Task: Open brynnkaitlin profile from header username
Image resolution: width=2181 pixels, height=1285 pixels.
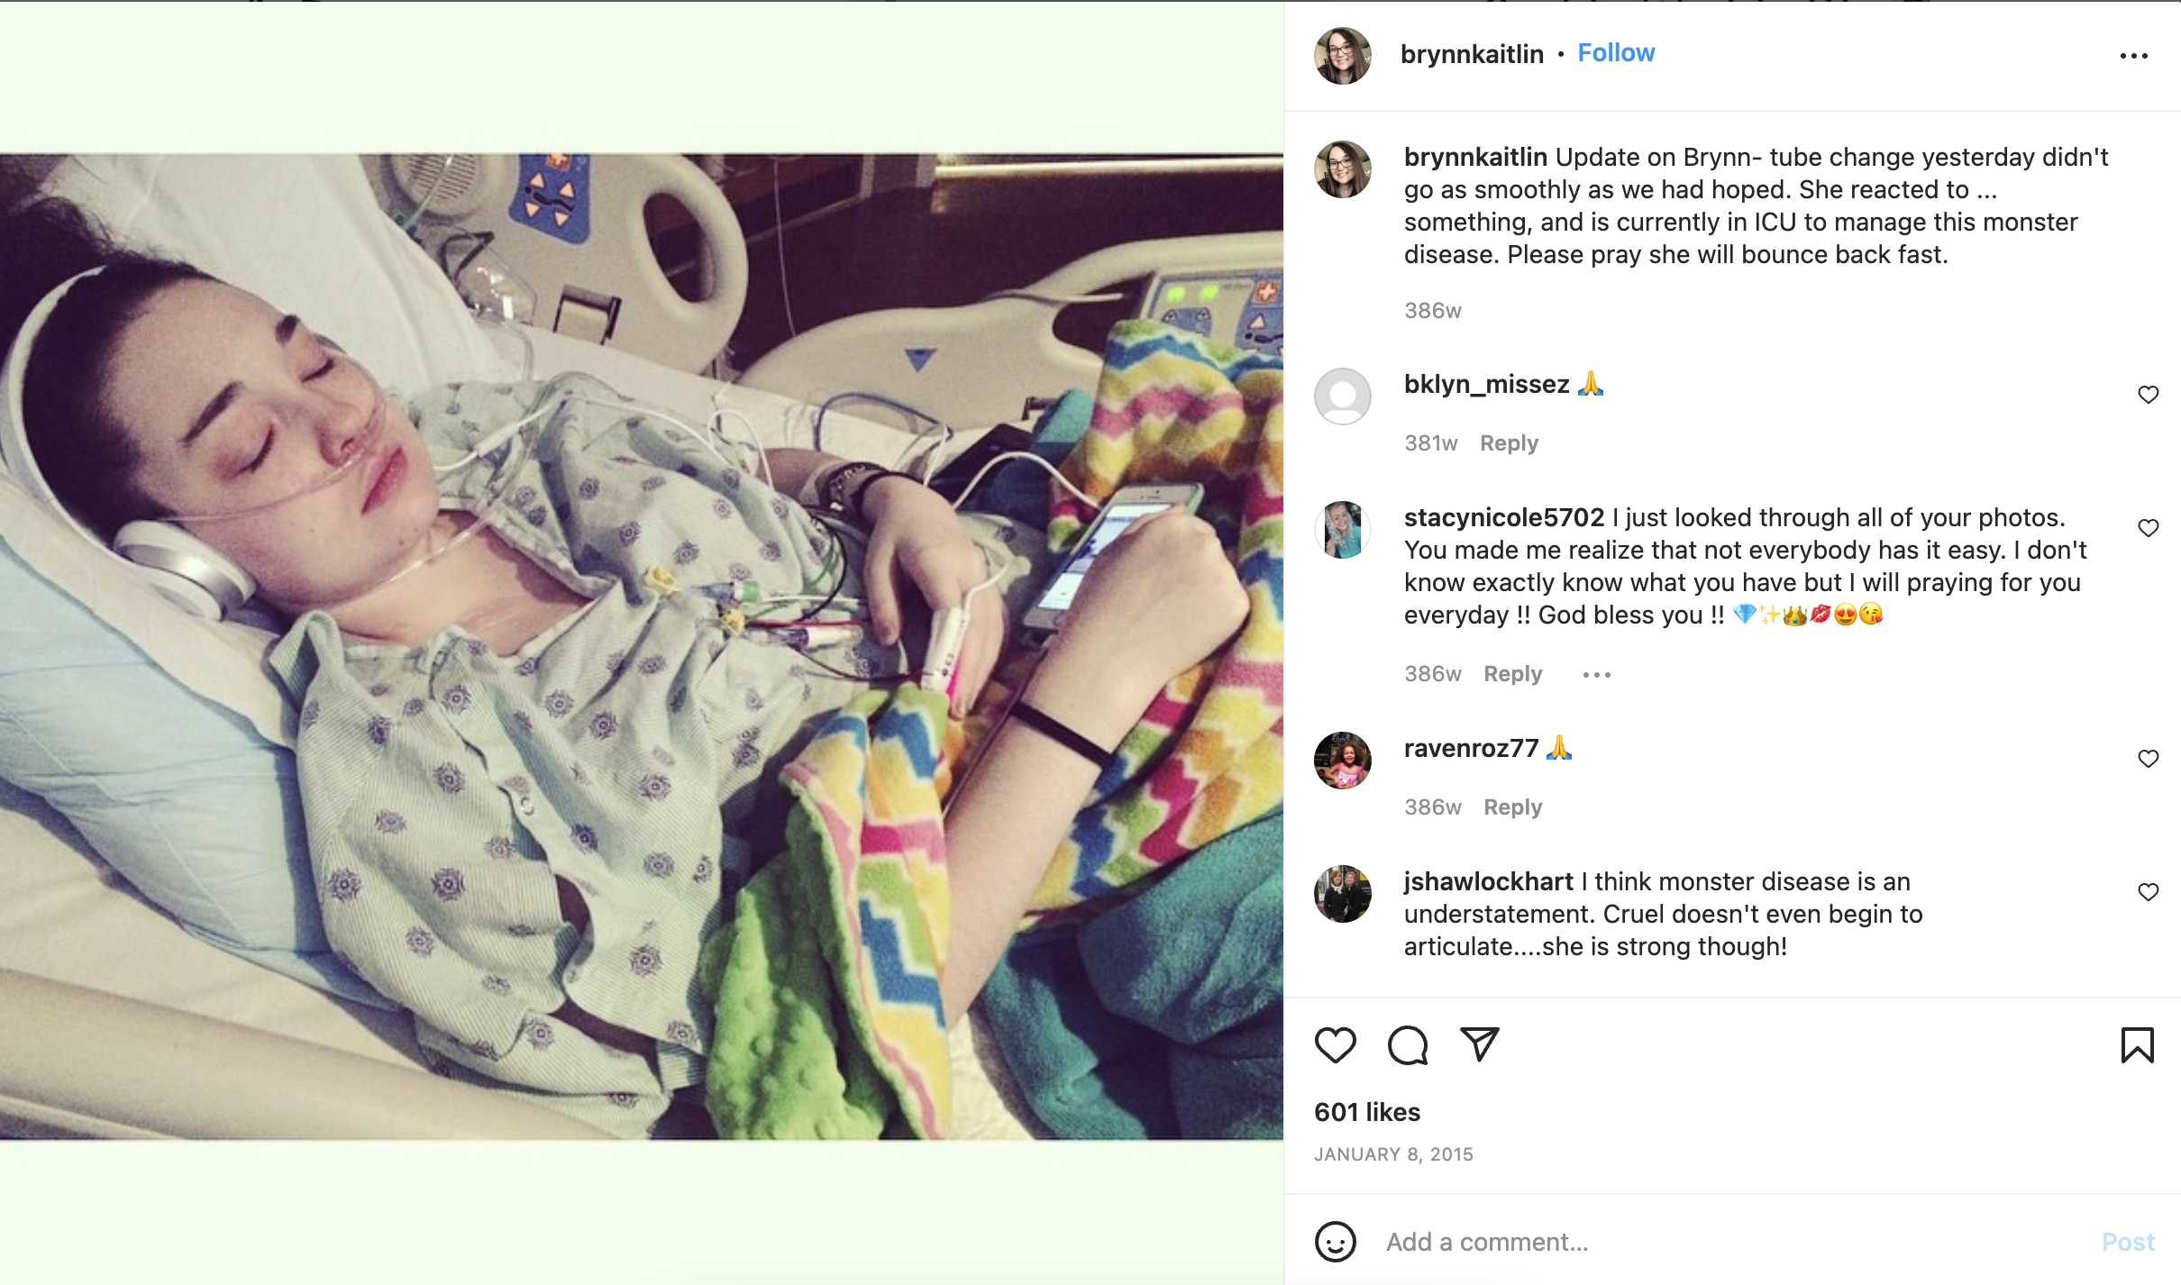Action: pyautogui.click(x=1472, y=54)
